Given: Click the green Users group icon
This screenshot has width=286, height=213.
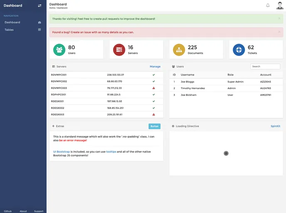Looking at the screenshot, I should 59,50.
